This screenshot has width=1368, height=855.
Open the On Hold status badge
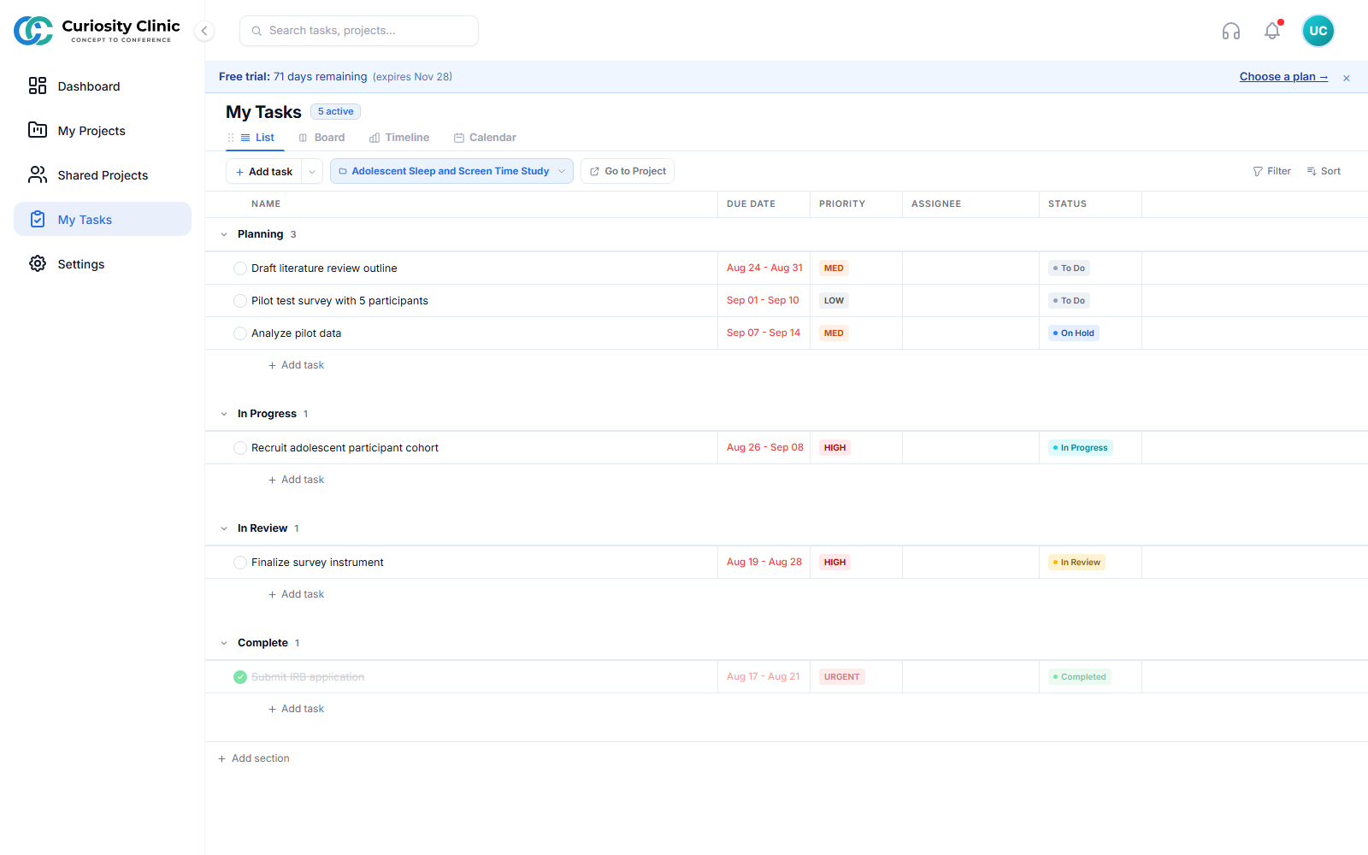[x=1074, y=333]
